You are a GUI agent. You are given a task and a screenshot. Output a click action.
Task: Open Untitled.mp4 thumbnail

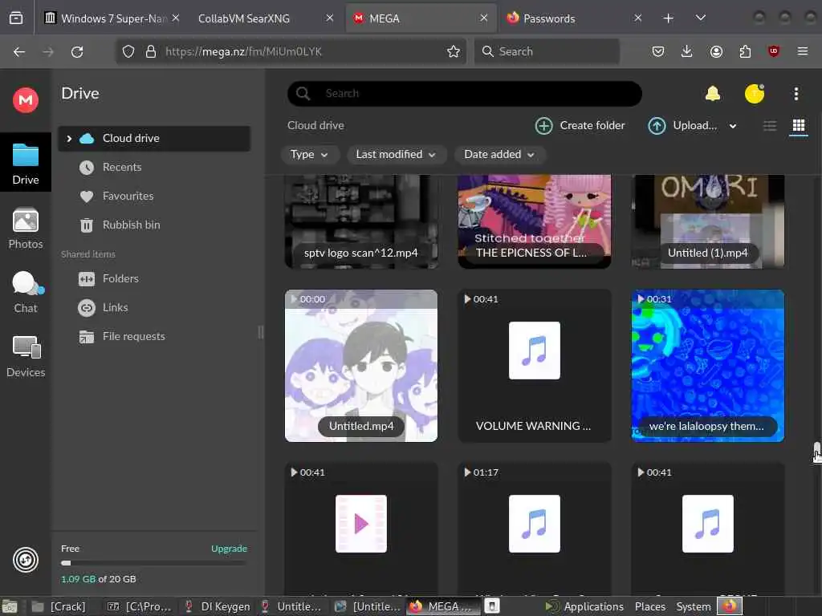361,366
